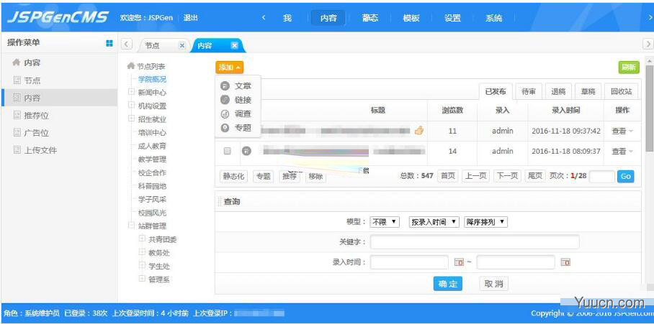
Task: Click the JSPGenCMS logo
Action: click(58, 17)
